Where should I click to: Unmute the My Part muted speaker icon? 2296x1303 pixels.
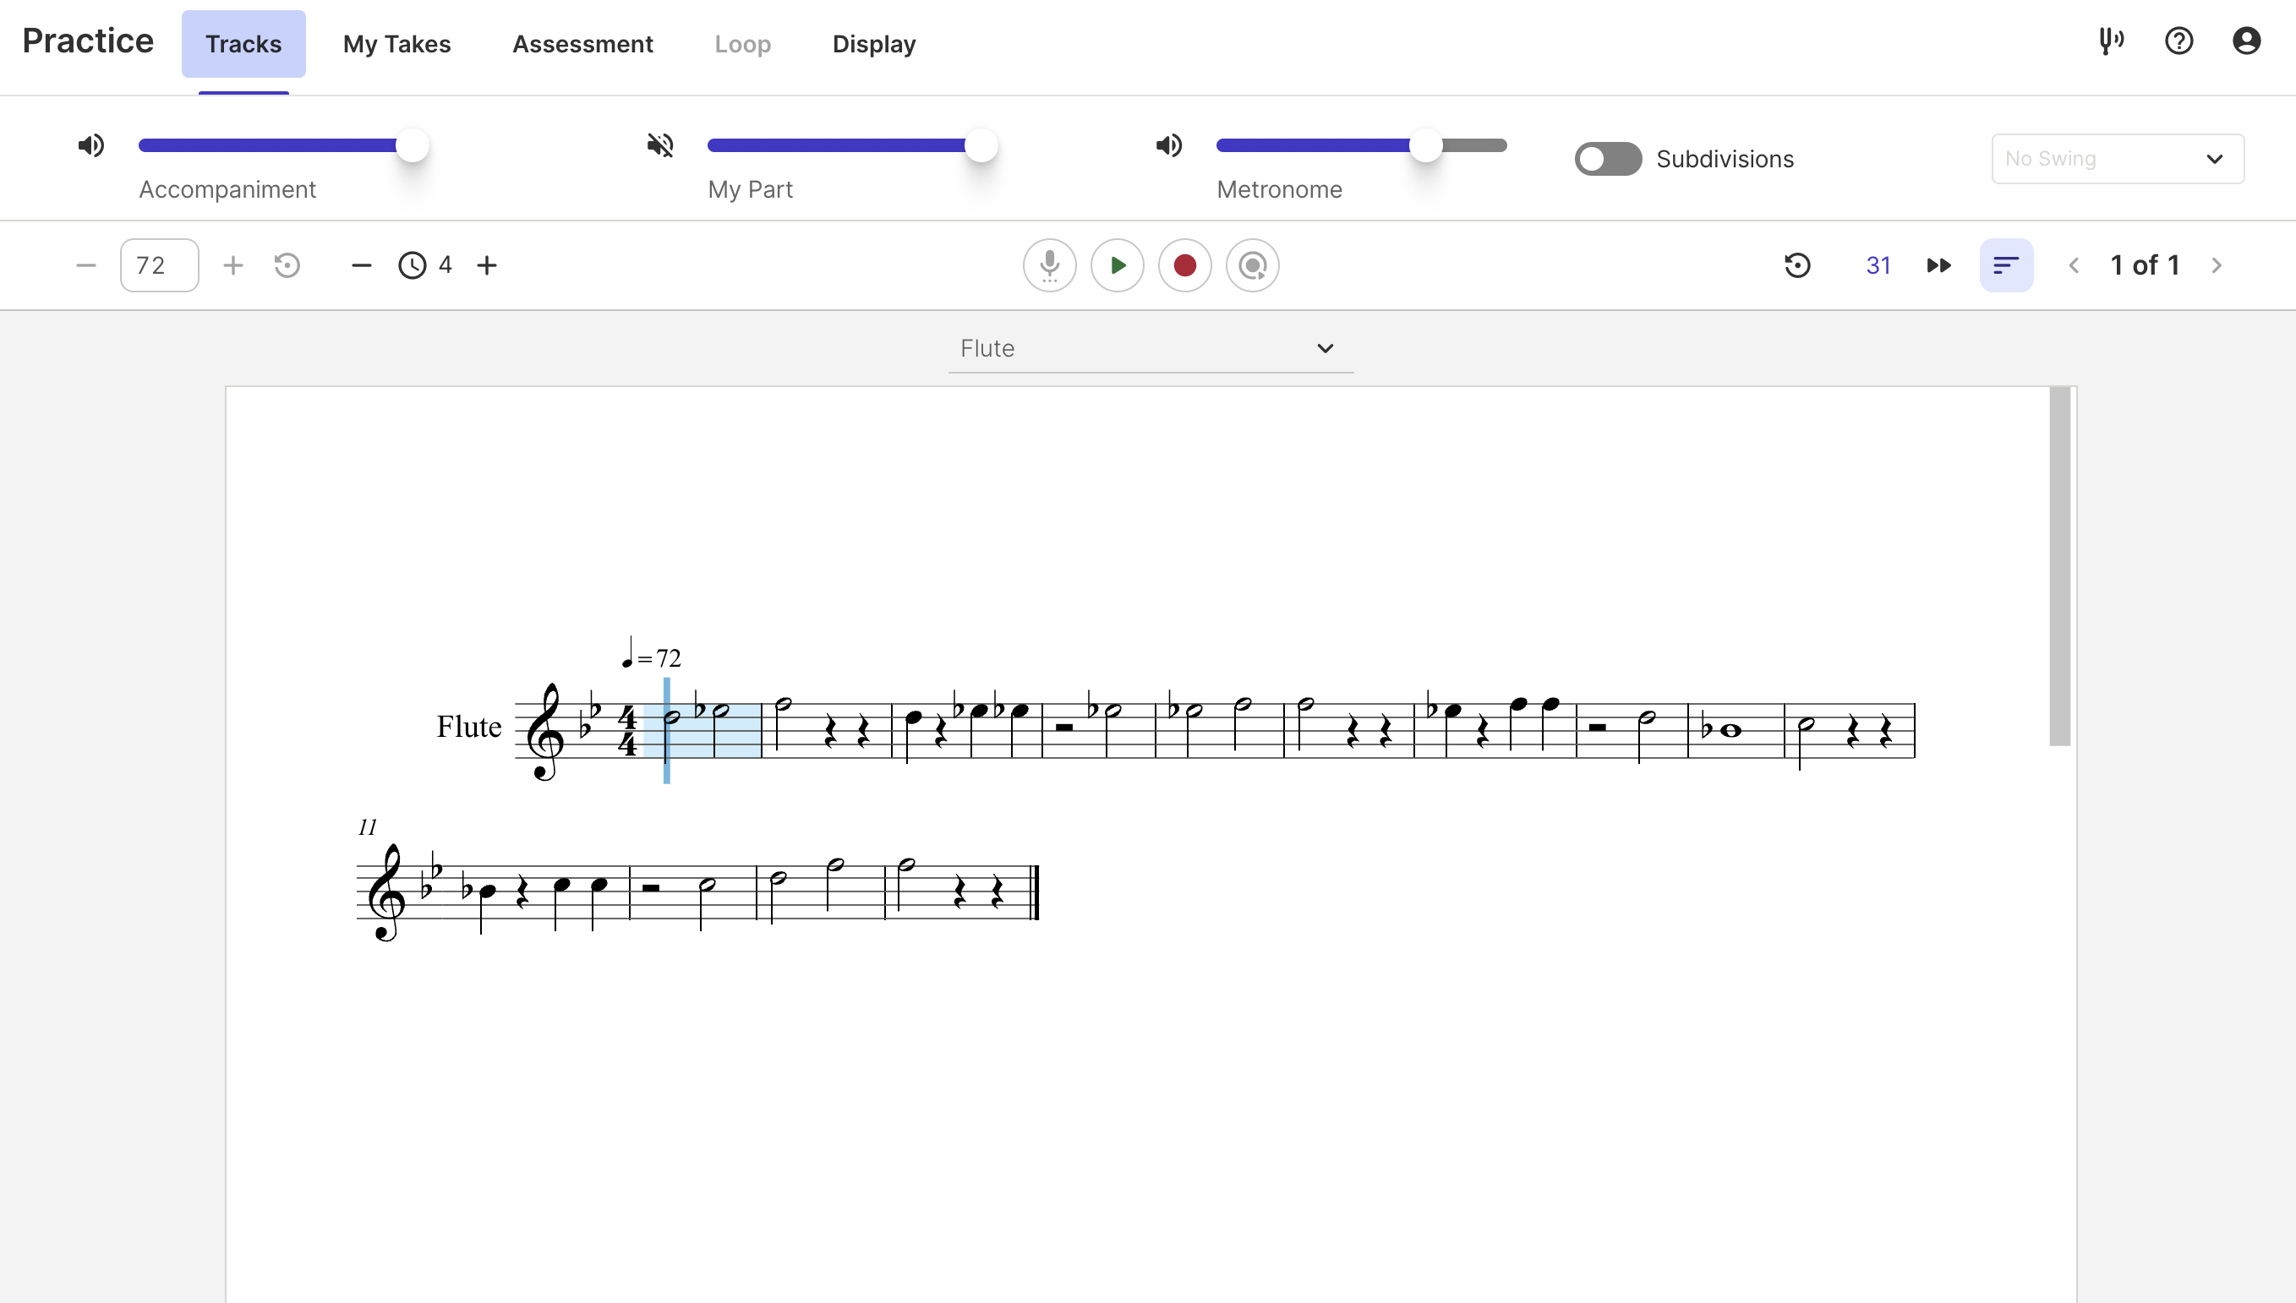click(659, 144)
